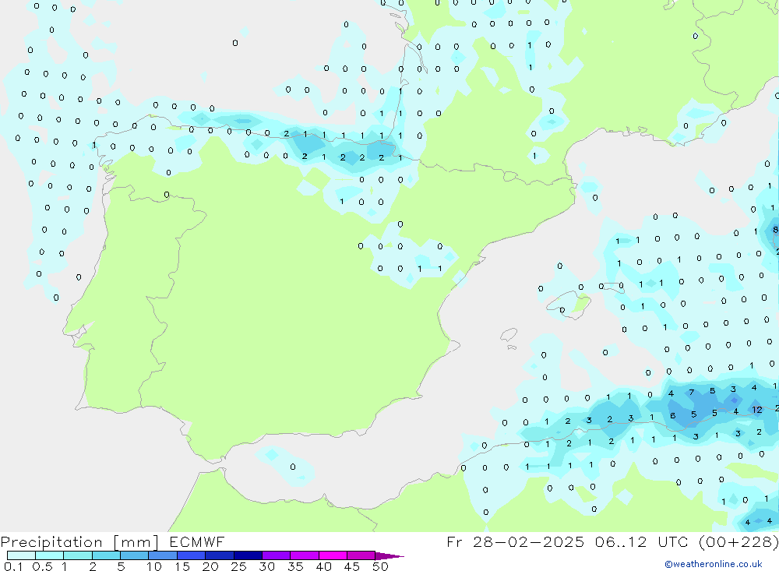This screenshot has height=571, width=779.
Task: Click the 'Precipitation [mm]' title text
Action: pyautogui.click(x=79, y=542)
